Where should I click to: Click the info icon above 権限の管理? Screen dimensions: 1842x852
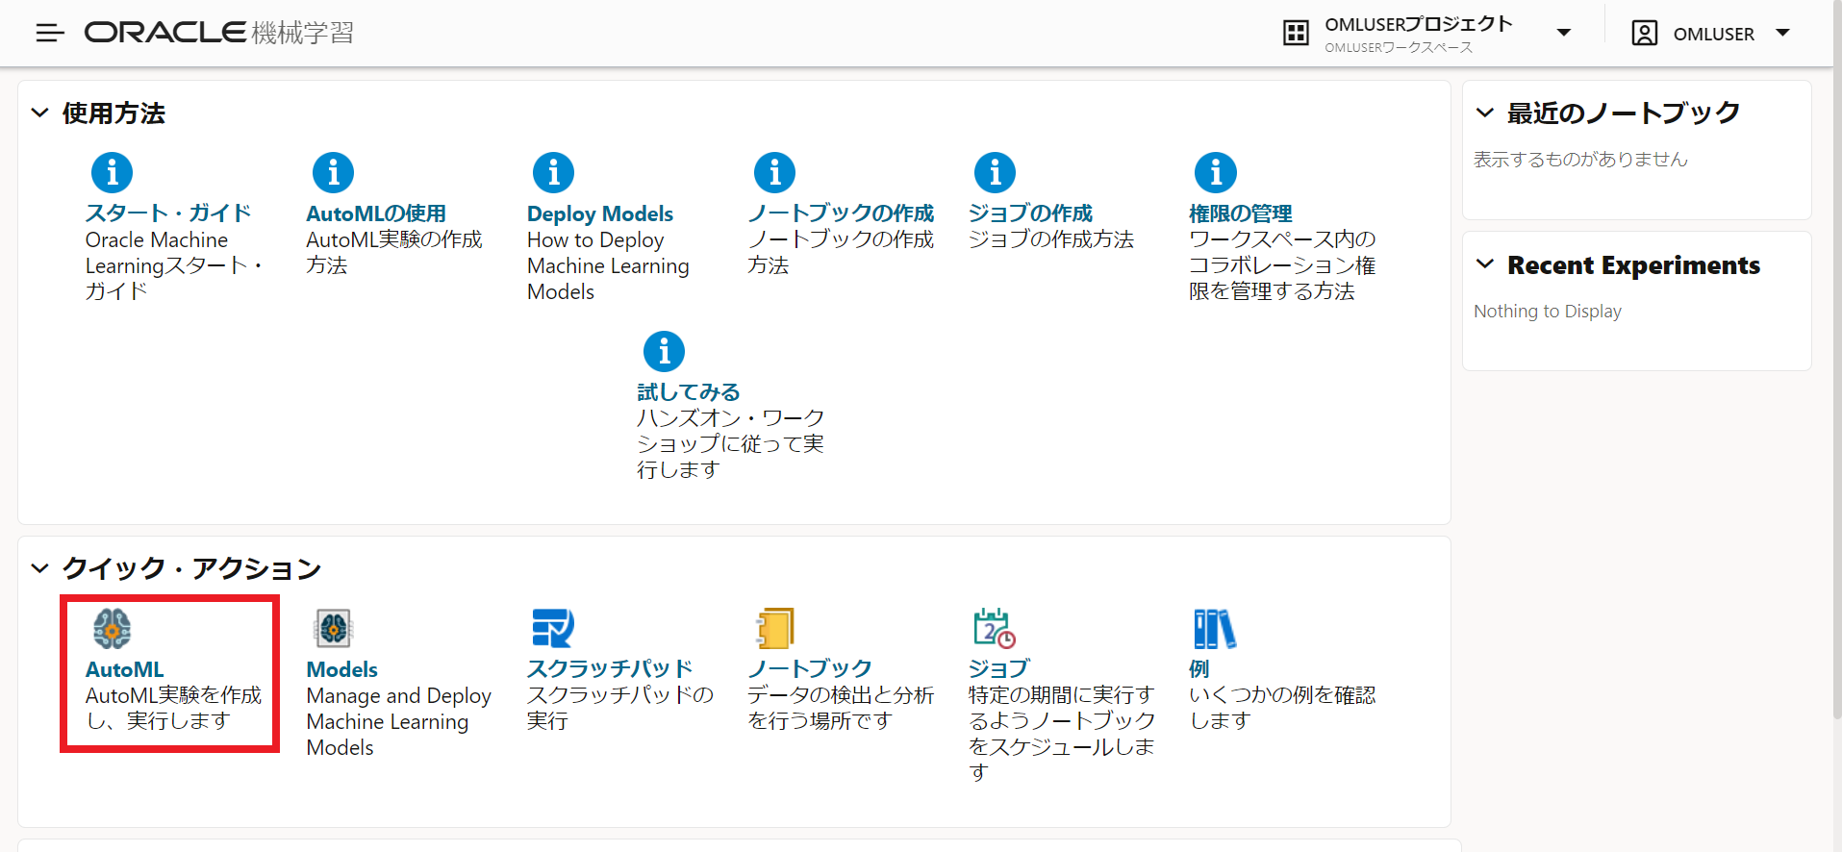pyautogui.click(x=1216, y=173)
